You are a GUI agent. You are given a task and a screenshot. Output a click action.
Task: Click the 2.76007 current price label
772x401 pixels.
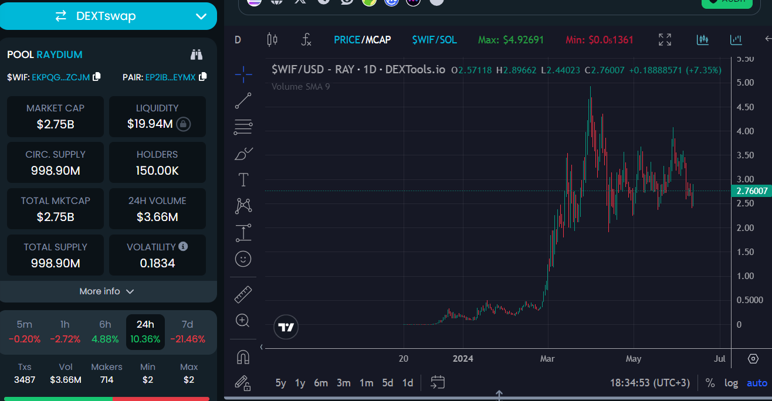[x=751, y=191]
